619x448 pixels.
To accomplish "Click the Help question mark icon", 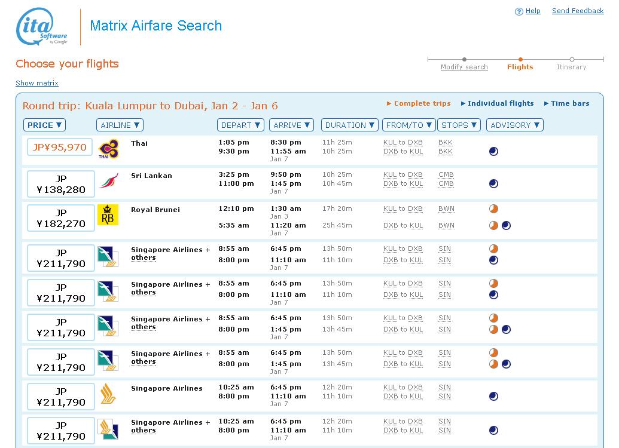I will [x=519, y=11].
